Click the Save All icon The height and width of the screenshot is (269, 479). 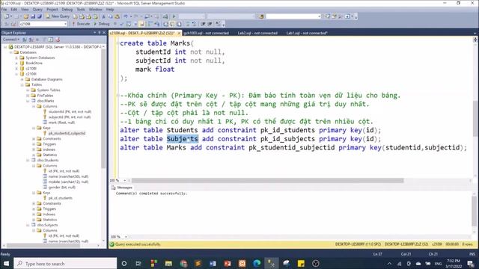pyautogui.click(x=40, y=16)
